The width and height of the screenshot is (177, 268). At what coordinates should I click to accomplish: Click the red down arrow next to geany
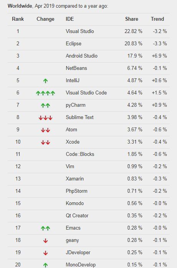(x=45, y=240)
